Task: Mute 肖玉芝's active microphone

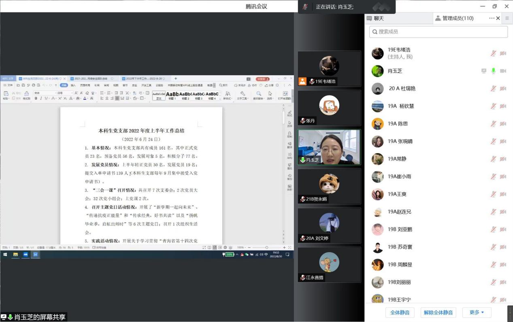Action: 494,71
